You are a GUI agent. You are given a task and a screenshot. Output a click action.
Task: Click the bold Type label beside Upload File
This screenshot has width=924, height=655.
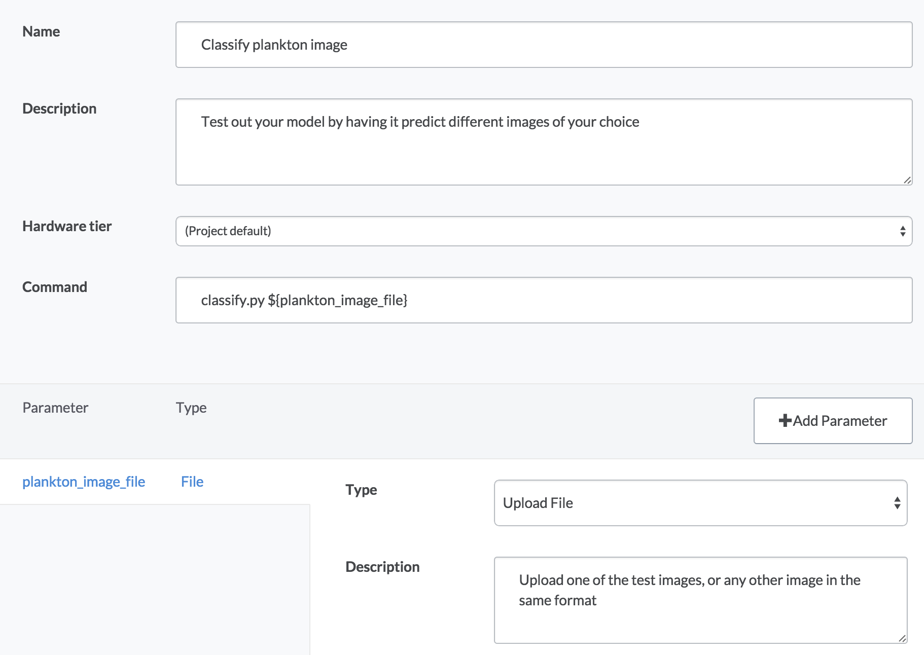[x=361, y=490]
